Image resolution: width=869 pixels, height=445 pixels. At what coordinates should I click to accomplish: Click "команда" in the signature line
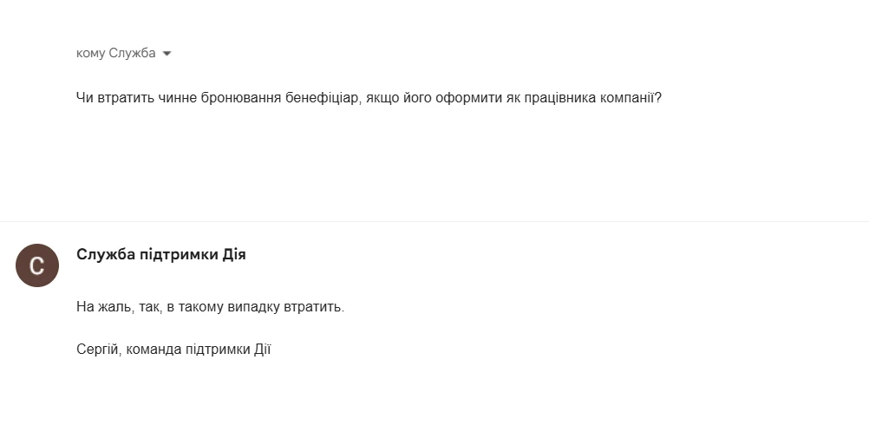(154, 350)
